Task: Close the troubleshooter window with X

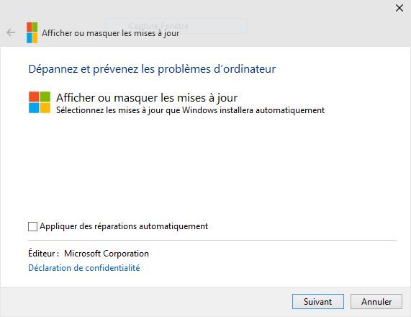Action: [x=399, y=8]
